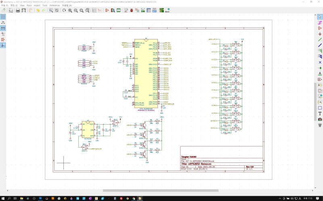Click the Zoom in magnifier icon
323x201 pixels.
pos(70,10)
